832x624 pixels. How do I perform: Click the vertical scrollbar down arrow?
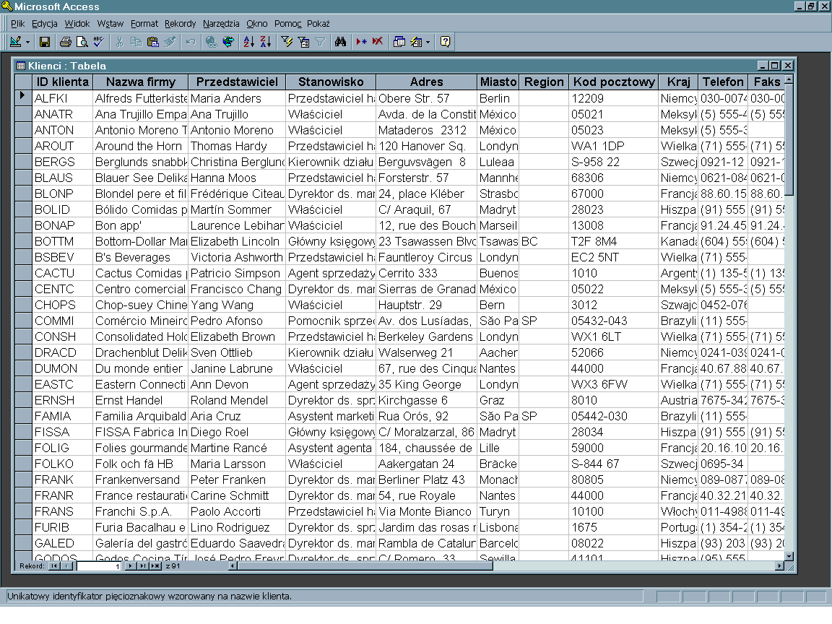click(x=789, y=556)
